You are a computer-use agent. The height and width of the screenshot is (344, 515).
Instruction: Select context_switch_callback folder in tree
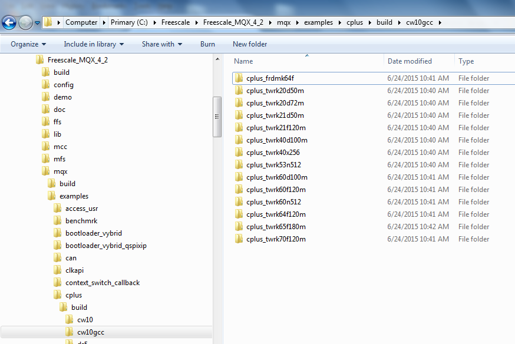click(103, 283)
